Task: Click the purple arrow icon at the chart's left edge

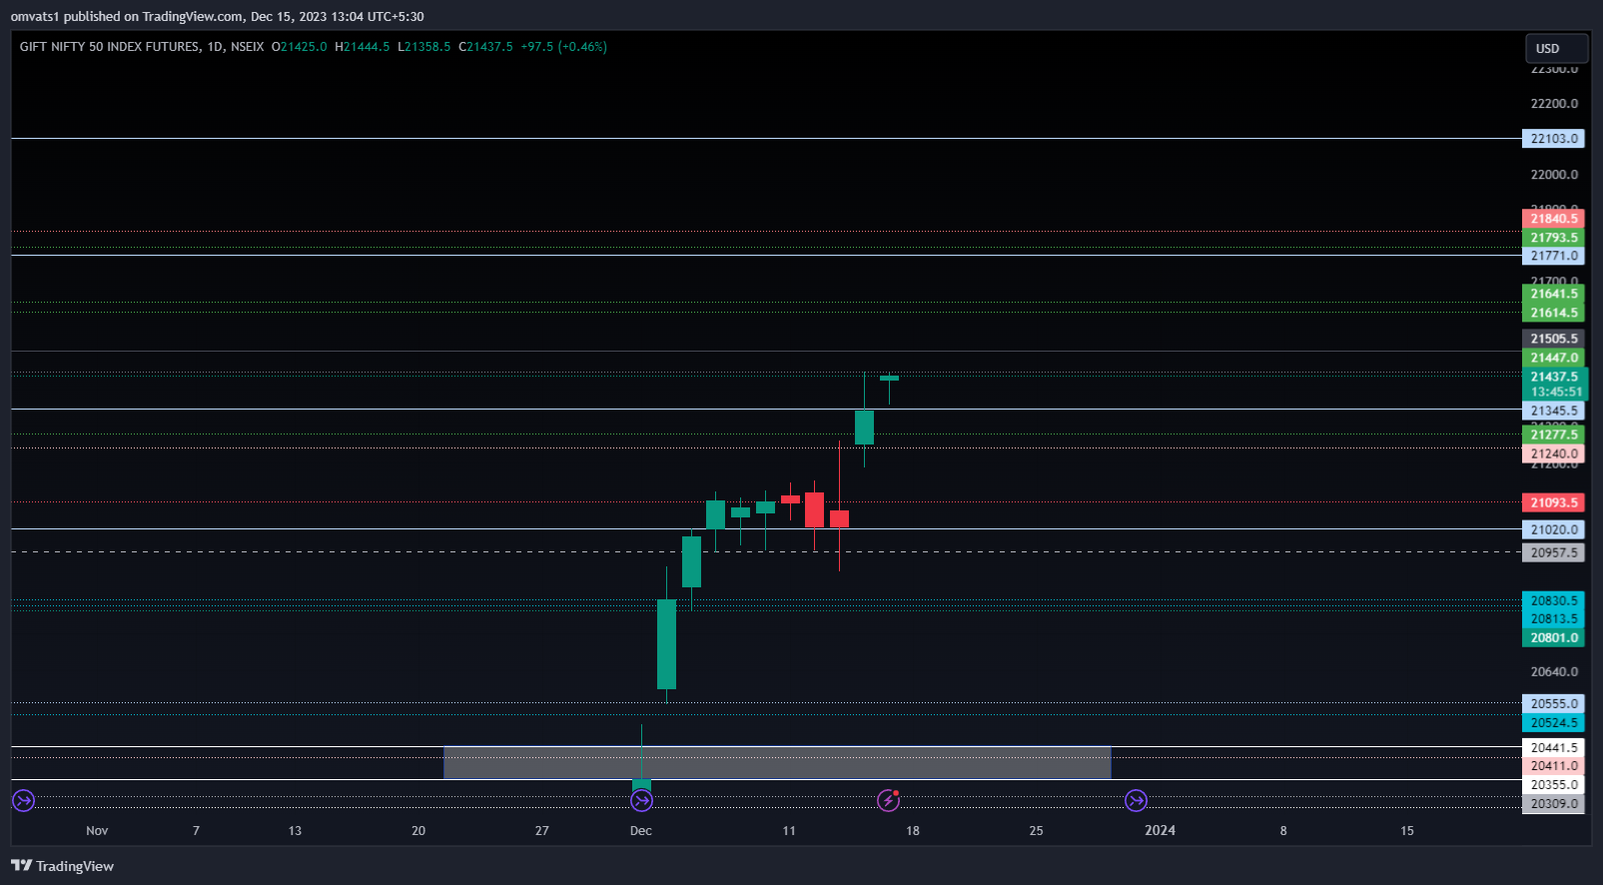Action: 23,800
